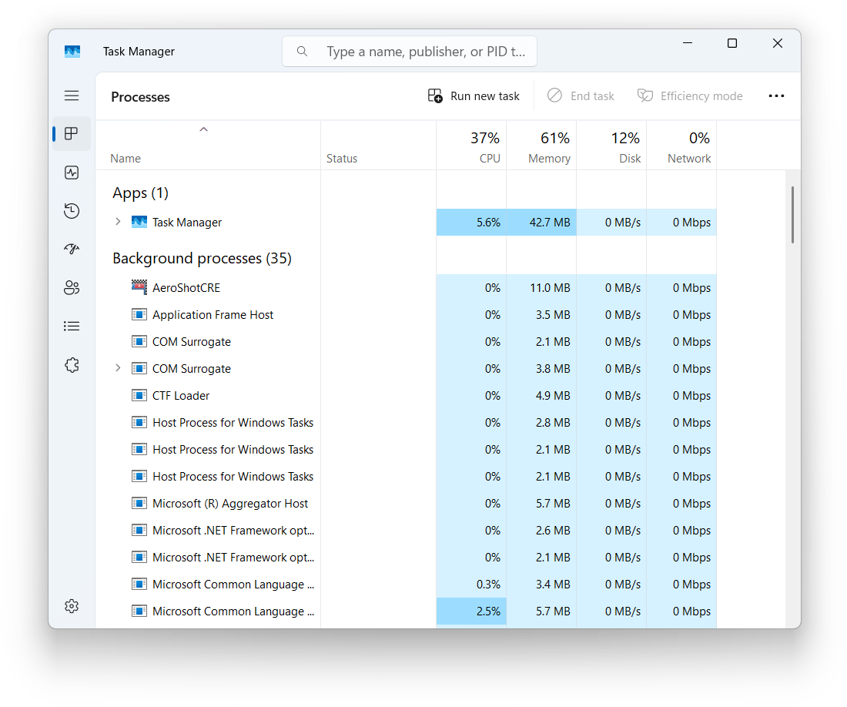Click the 11.0 MB memory cell

click(541, 288)
